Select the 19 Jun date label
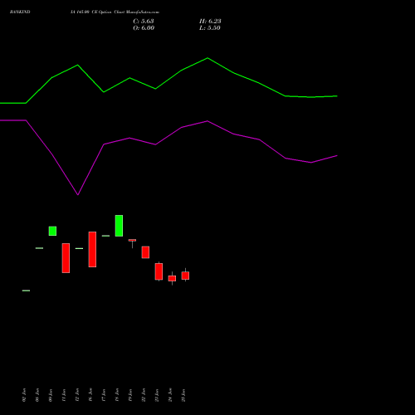 [130, 395]
